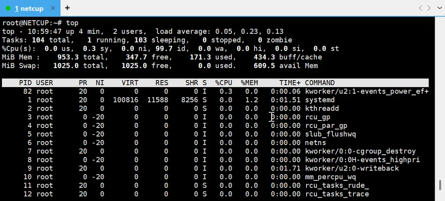445x201 pixels.
Task: Switch to the '1 netcup' session tab
Action: [x=30, y=8]
